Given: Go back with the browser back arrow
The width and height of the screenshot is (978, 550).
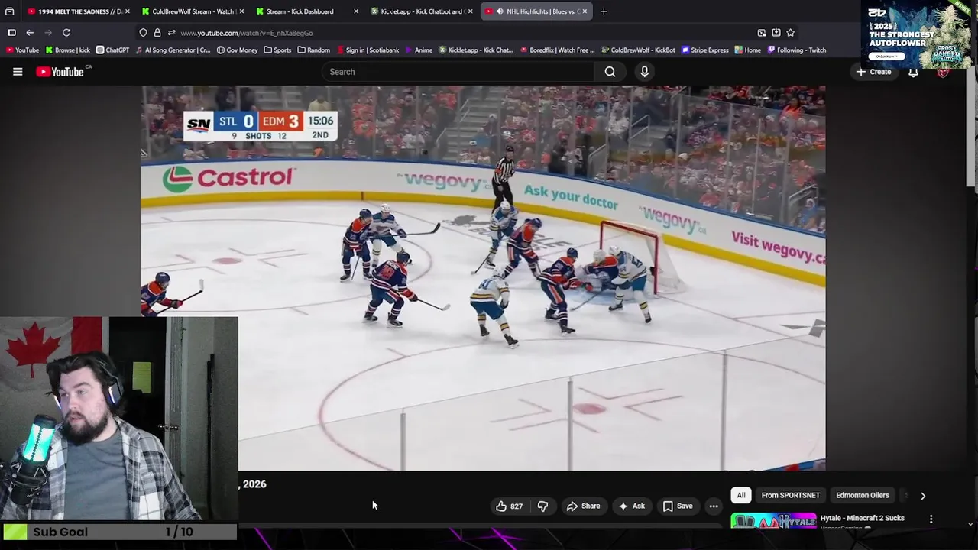Looking at the screenshot, I should coord(30,33).
